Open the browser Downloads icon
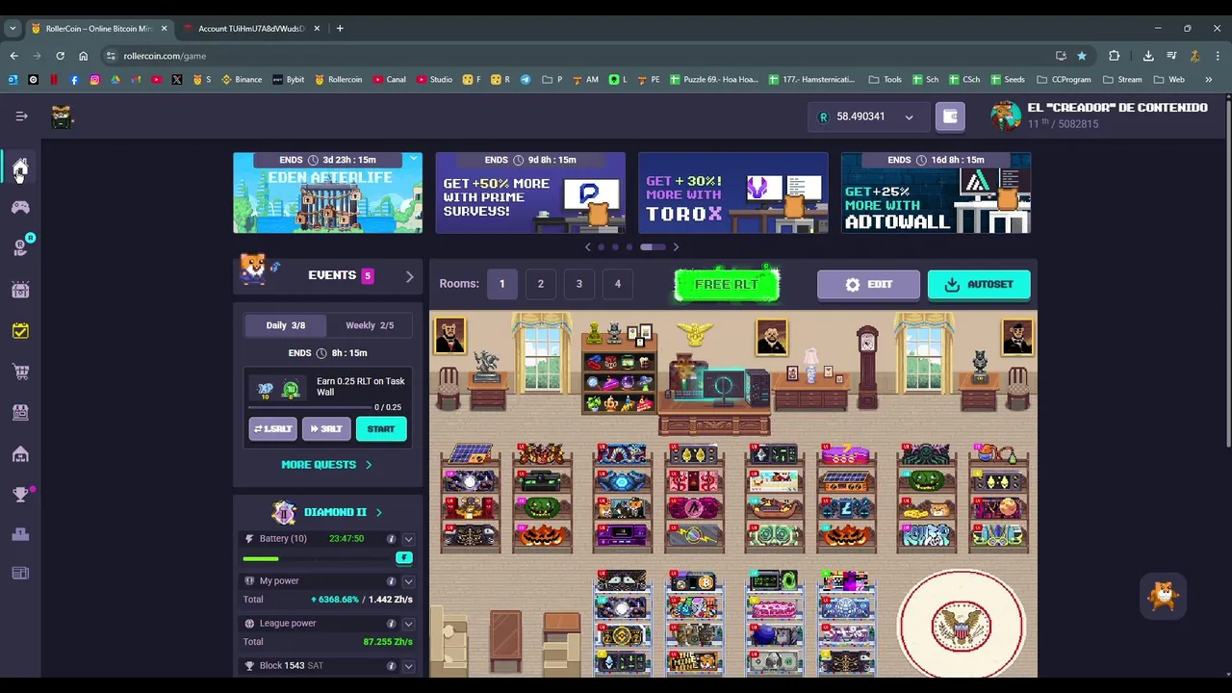The image size is (1232, 693). (x=1148, y=56)
